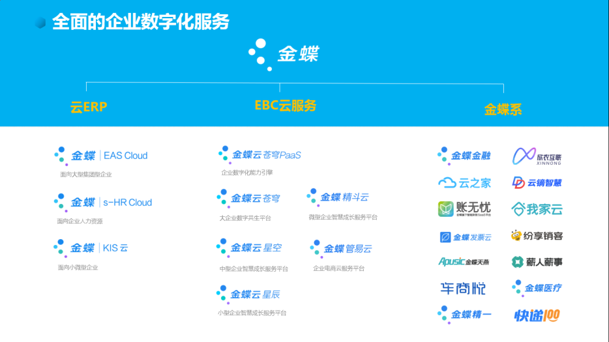This screenshot has width=609, height=342.
Task: Click the caption 大企业数字共生平台
Action: click(x=245, y=218)
